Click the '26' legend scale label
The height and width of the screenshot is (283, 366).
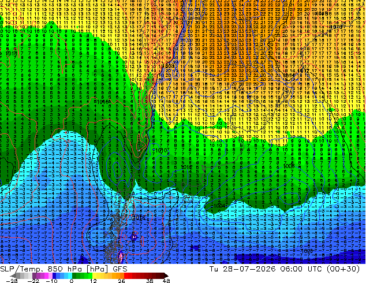[x=121, y=281]
